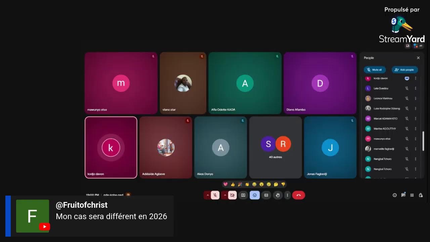Hide the reactions emoji bar
The height and width of the screenshot is (242, 430).
pos(255,195)
